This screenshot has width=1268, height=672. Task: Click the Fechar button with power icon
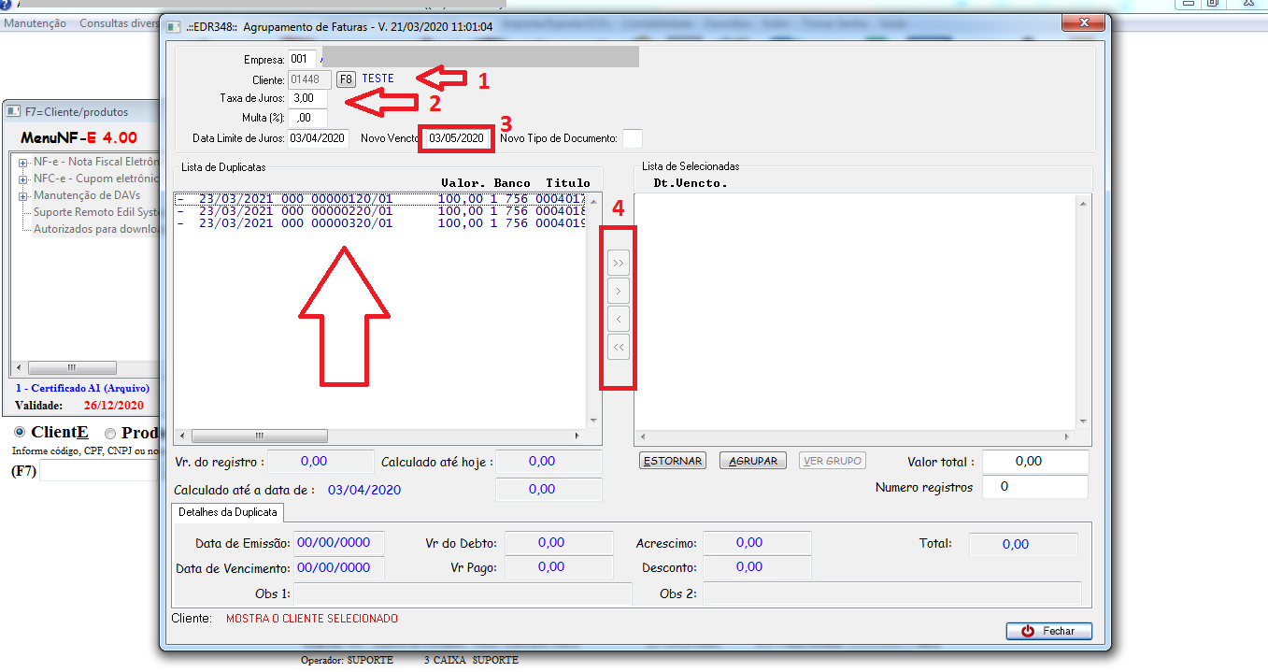coord(1048,631)
